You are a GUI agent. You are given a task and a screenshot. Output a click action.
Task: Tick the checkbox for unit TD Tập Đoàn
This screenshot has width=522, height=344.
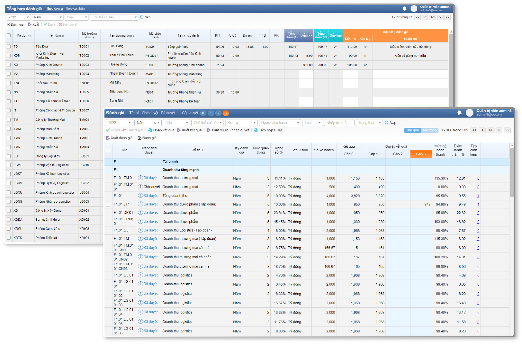pyautogui.click(x=9, y=47)
